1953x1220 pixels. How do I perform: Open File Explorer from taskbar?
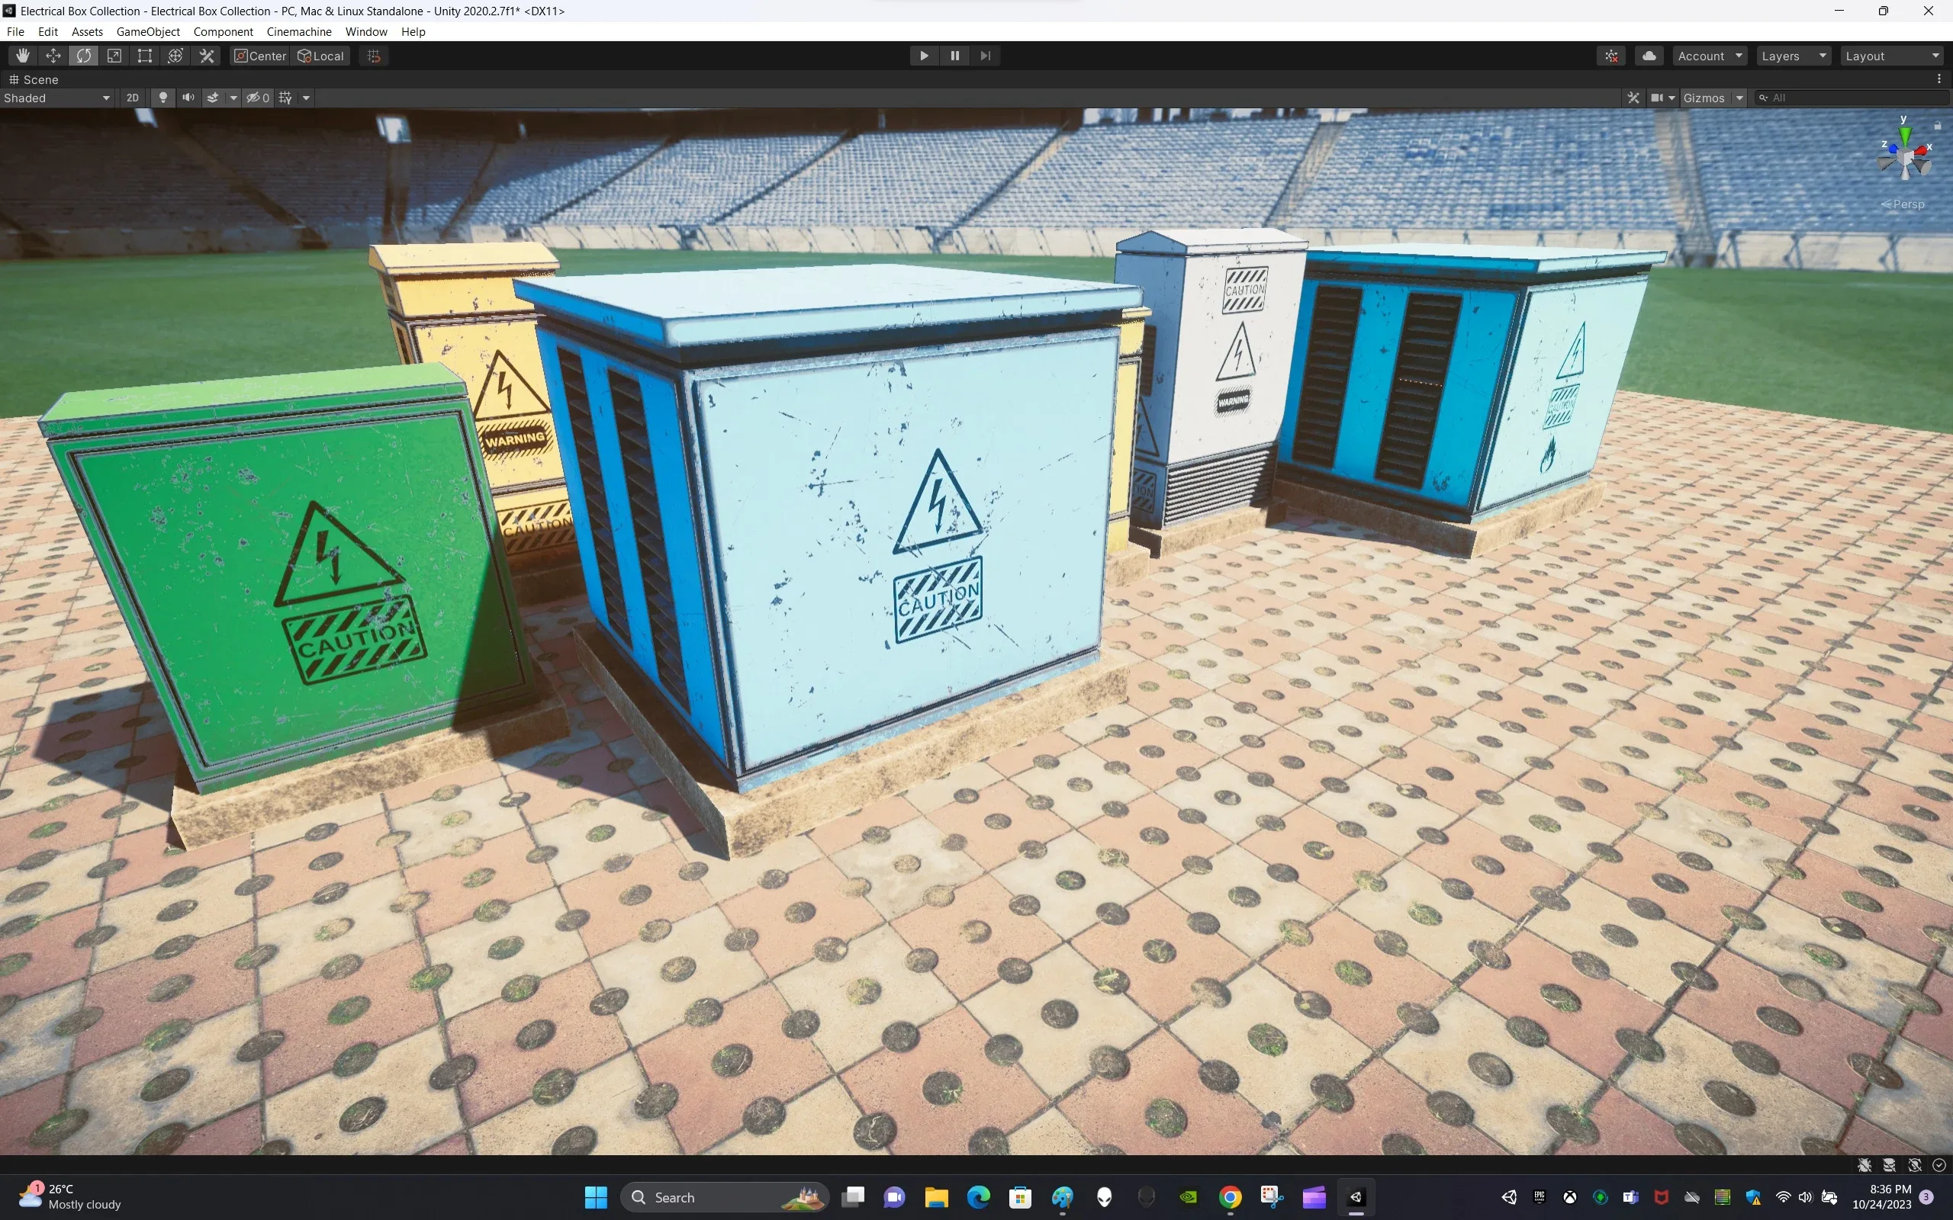click(x=936, y=1197)
